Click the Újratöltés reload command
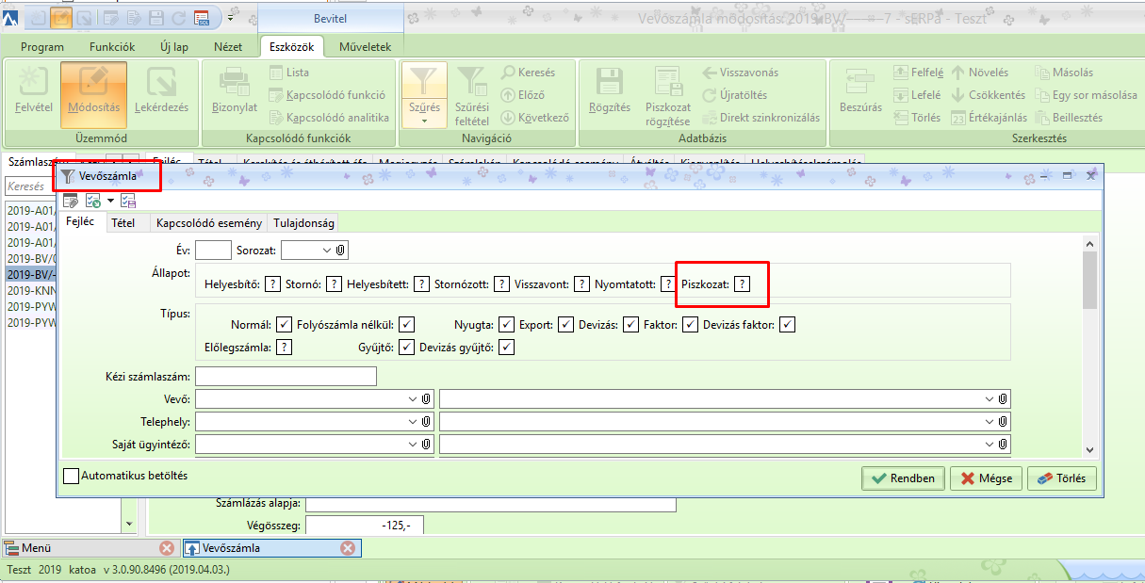 coord(735,95)
